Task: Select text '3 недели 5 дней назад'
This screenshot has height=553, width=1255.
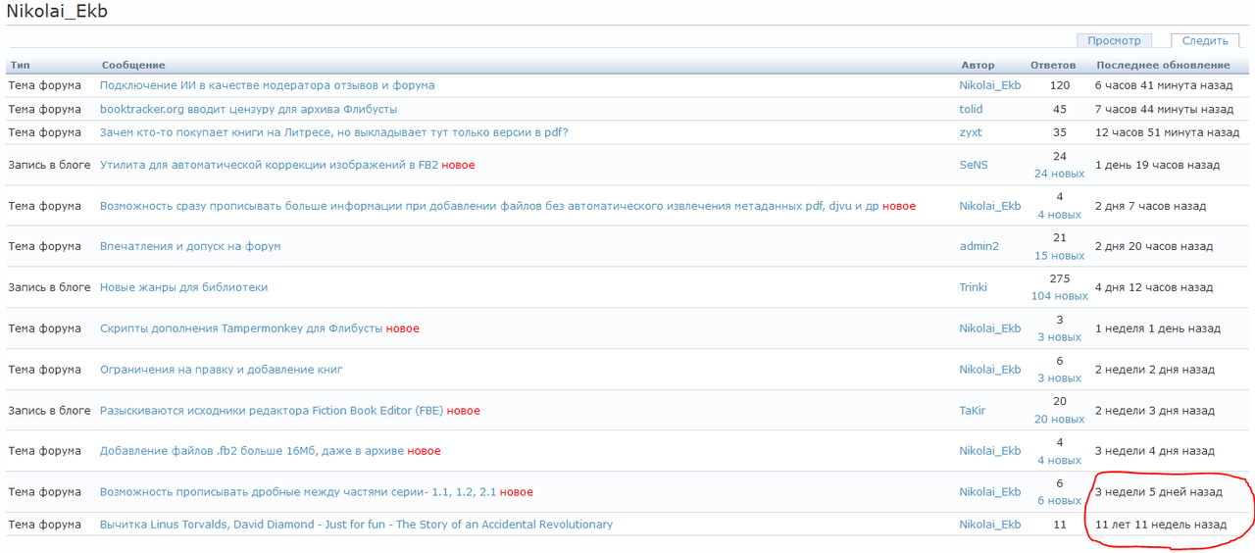Action: click(x=1159, y=492)
